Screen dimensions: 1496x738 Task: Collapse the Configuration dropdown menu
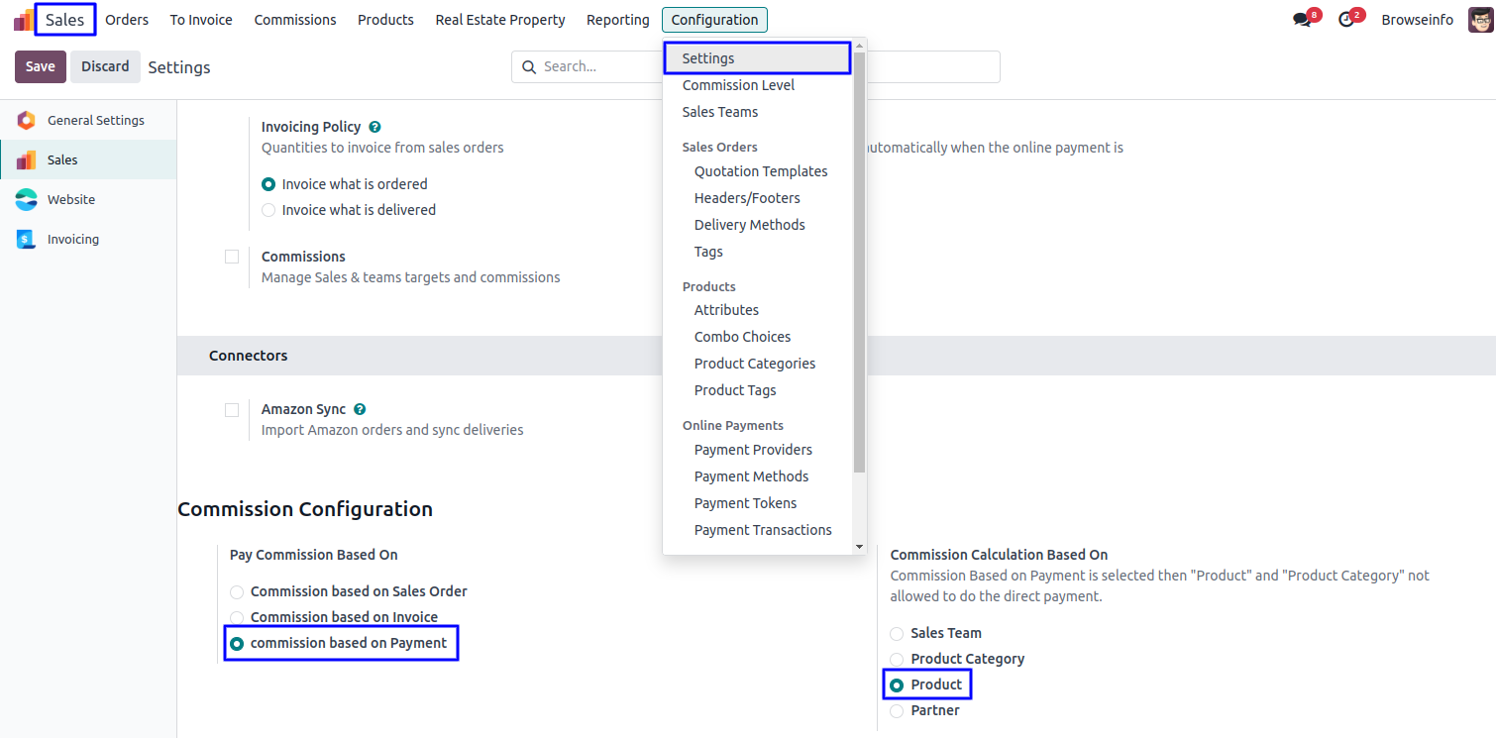(x=713, y=20)
